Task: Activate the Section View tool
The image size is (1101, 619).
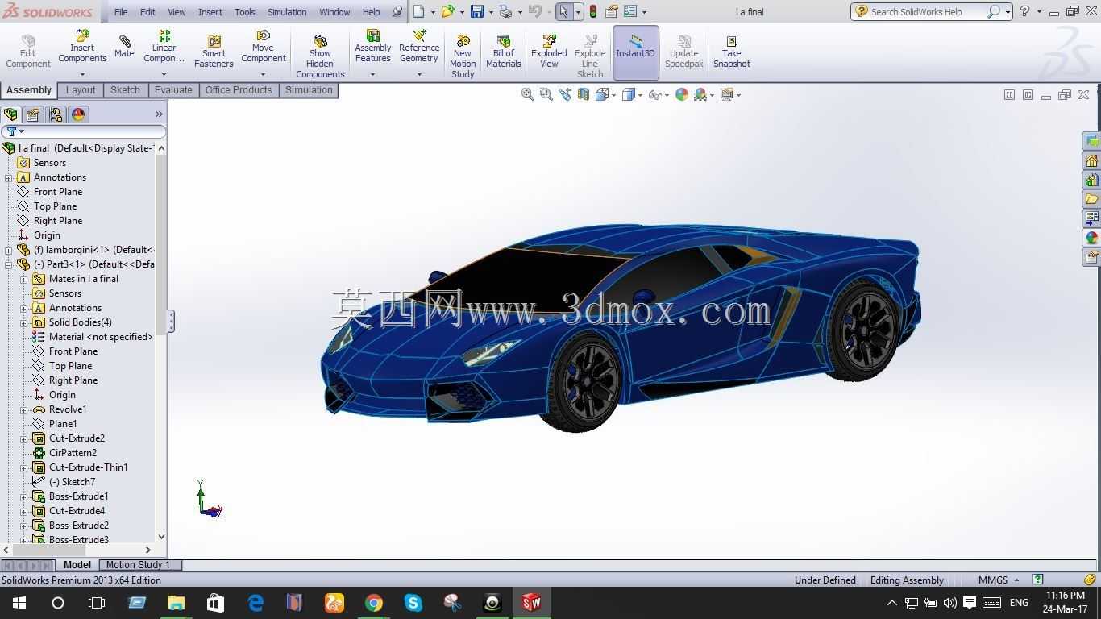Action: 584,95
